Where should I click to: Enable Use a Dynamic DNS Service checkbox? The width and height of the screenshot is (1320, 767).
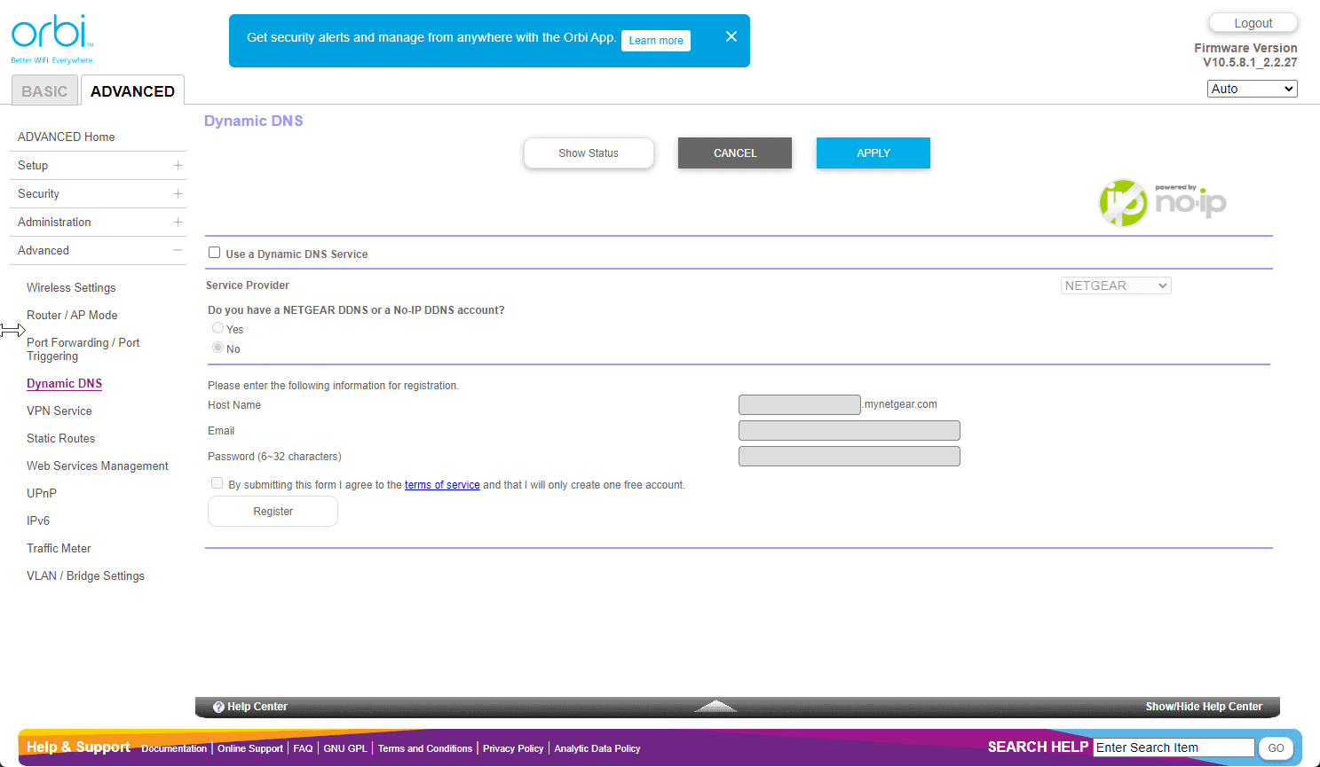point(215,253)
